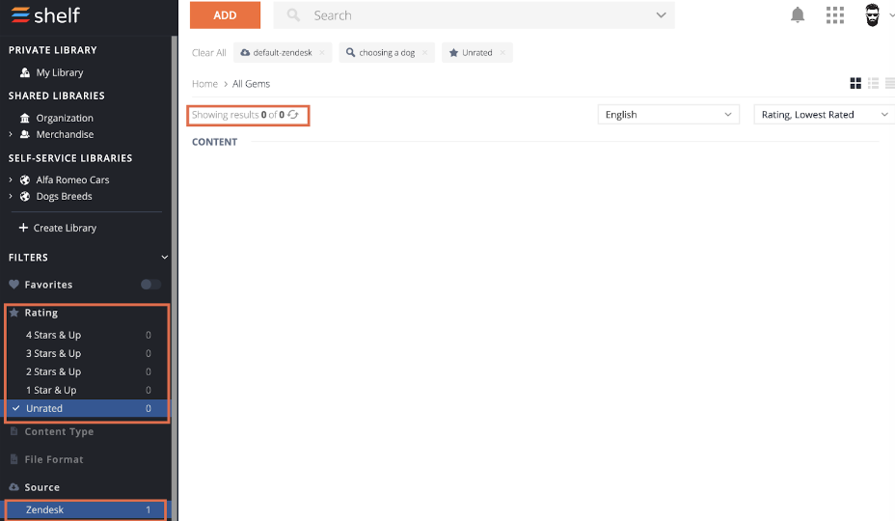Screen dimensions: 895x521
Task: Click the plus icon for Create Library
Action: pos(23,228)
